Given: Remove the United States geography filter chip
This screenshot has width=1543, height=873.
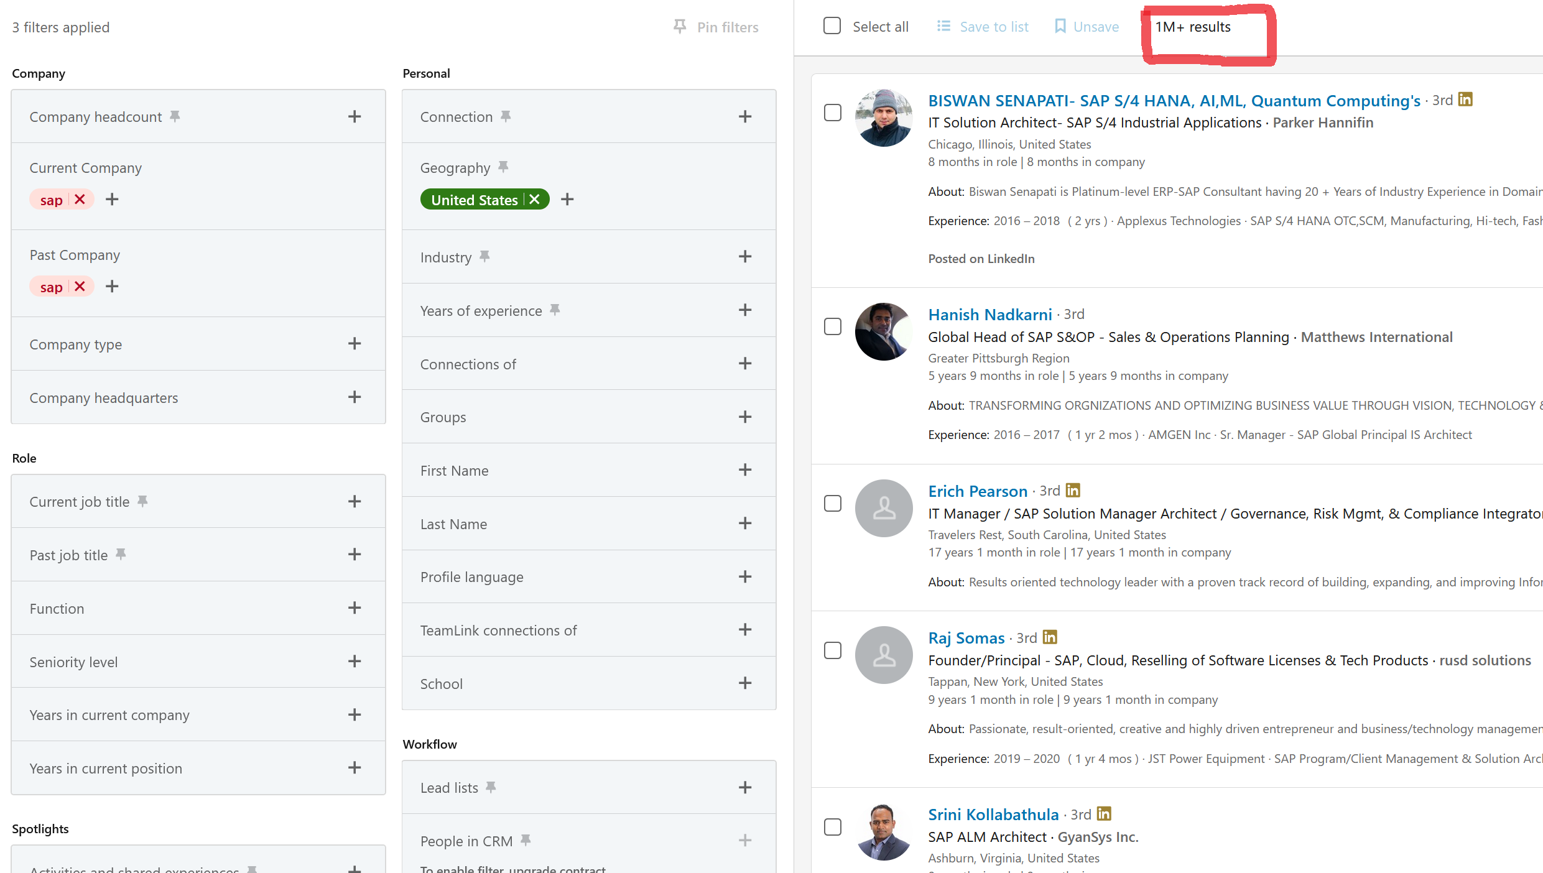Looking at the screenshot, I should (x=534, y=199).
